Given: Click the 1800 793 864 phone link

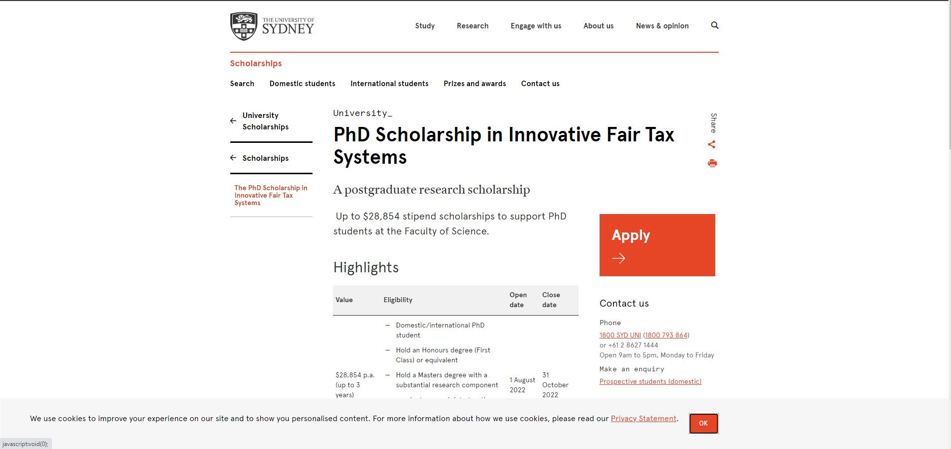Looking at the screenshot, I should (666, 335).
